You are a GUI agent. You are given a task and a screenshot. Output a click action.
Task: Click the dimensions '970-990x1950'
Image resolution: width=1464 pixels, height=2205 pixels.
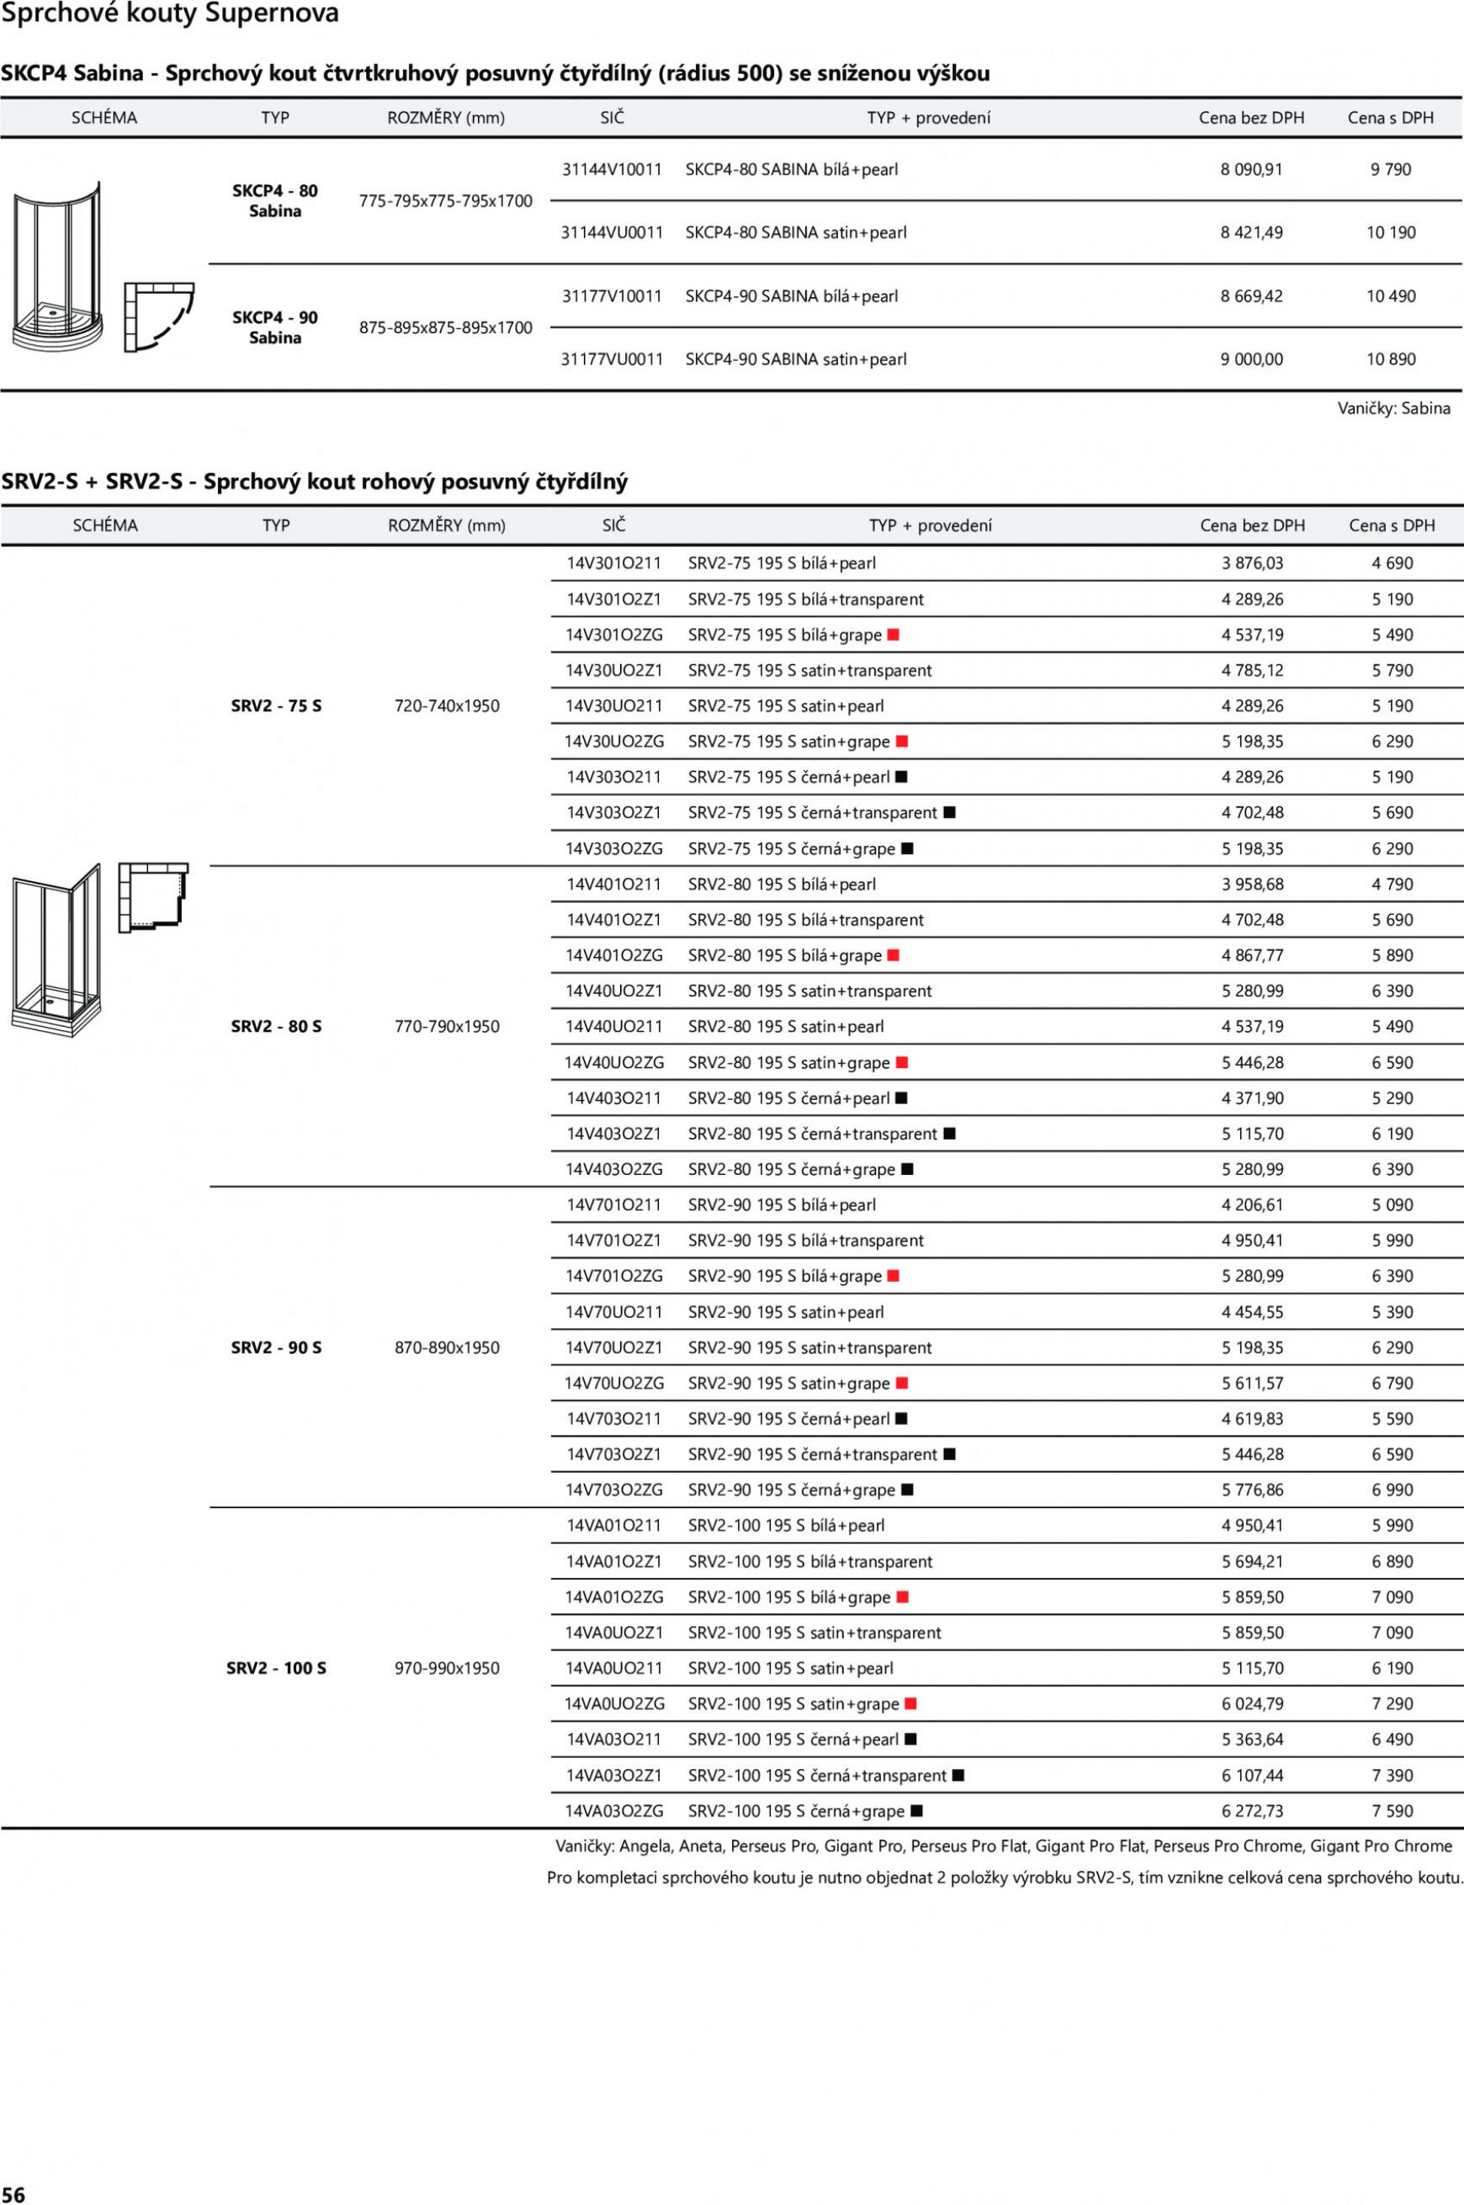pyautogui.click(x=446, y=1668)
